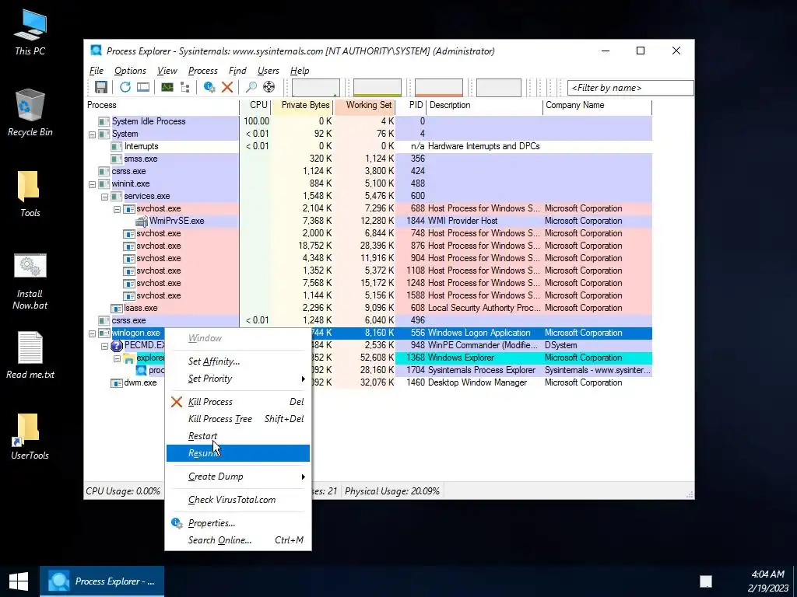Sort by the Description column header
Viewport: 797px width, 597px height.
(484, 105)
